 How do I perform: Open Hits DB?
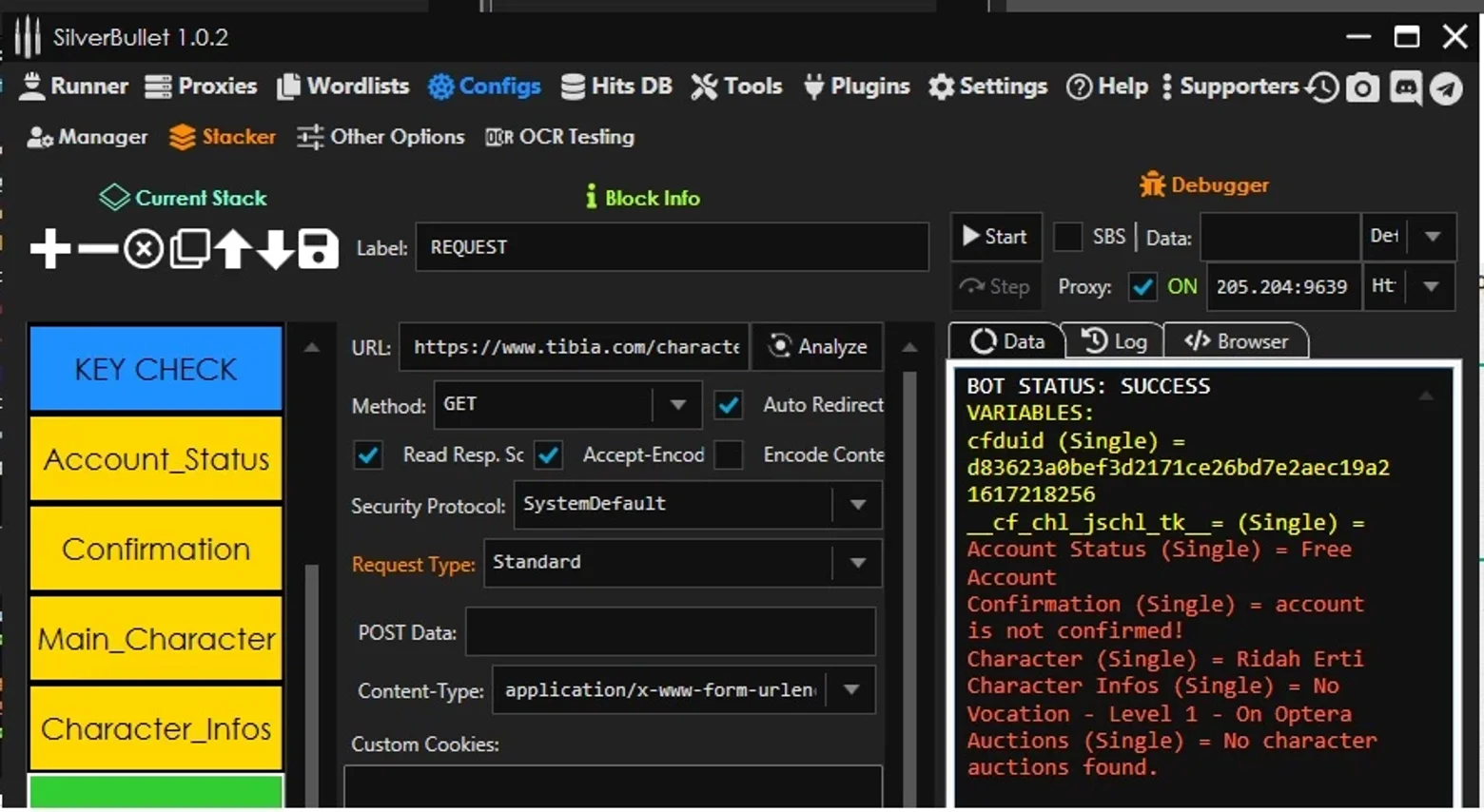point(616,87)
